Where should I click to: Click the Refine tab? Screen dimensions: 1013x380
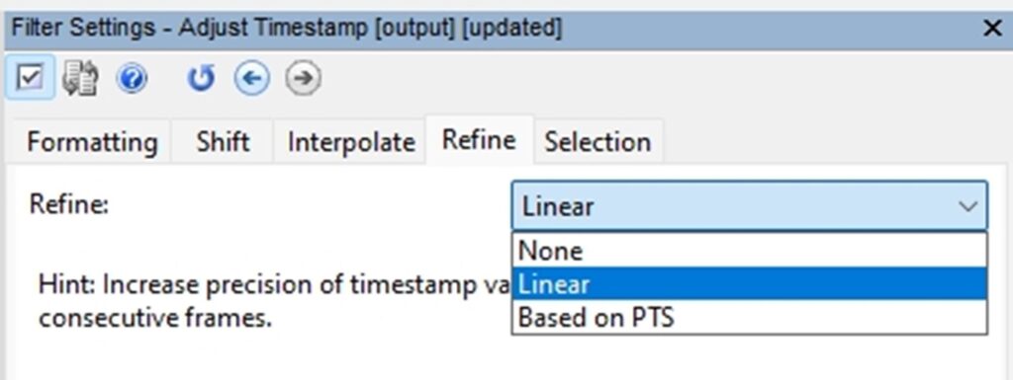tap(479, 140)
